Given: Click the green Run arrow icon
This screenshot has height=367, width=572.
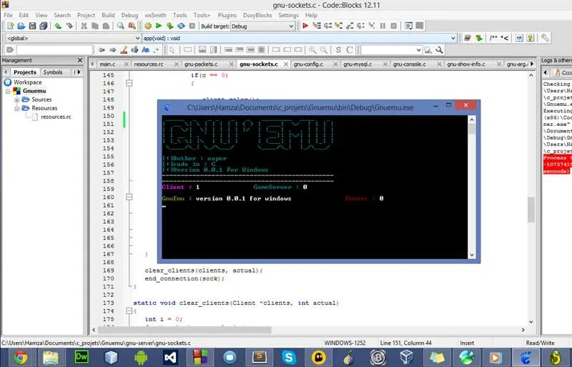Looking at the screenshot, I should tap(159, 26).
